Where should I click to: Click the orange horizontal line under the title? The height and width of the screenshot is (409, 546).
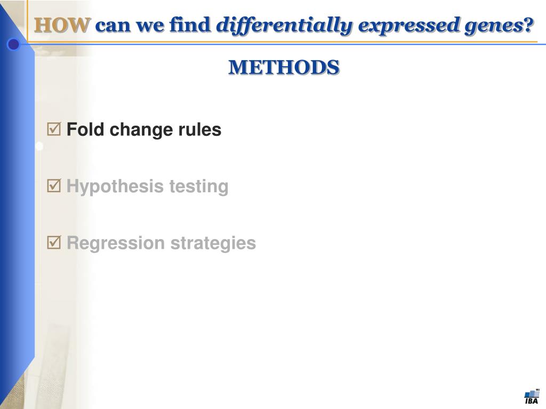(282, 42)
